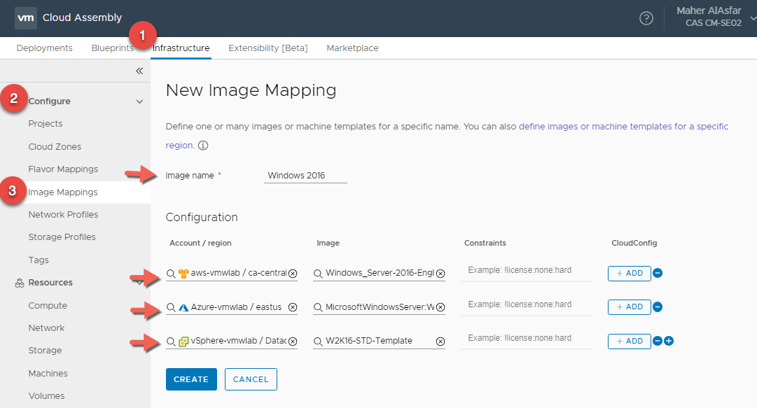The width and height of the screenshot is (757, 408).
Task: Open define images for specific region link
Action: 623,127
